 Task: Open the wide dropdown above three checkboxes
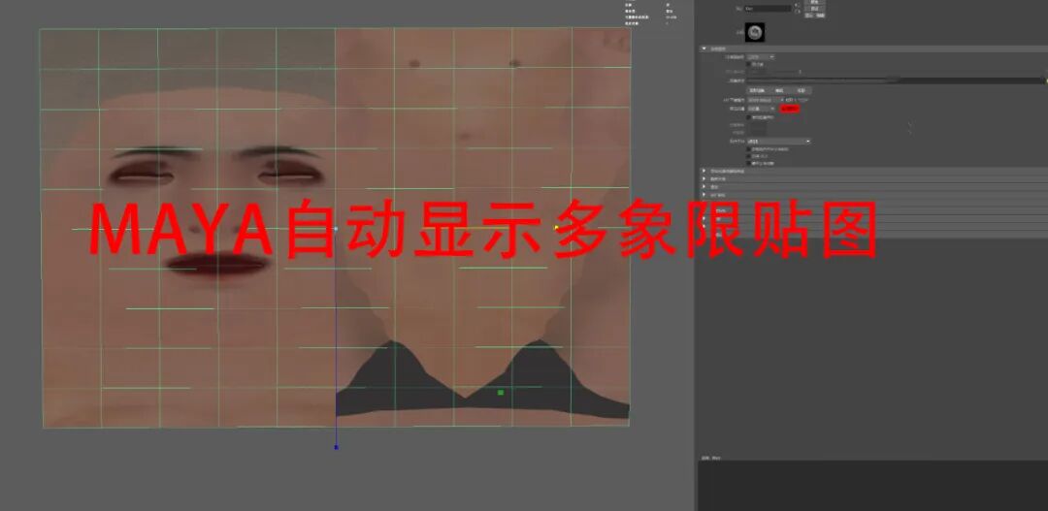click(779, 141)
